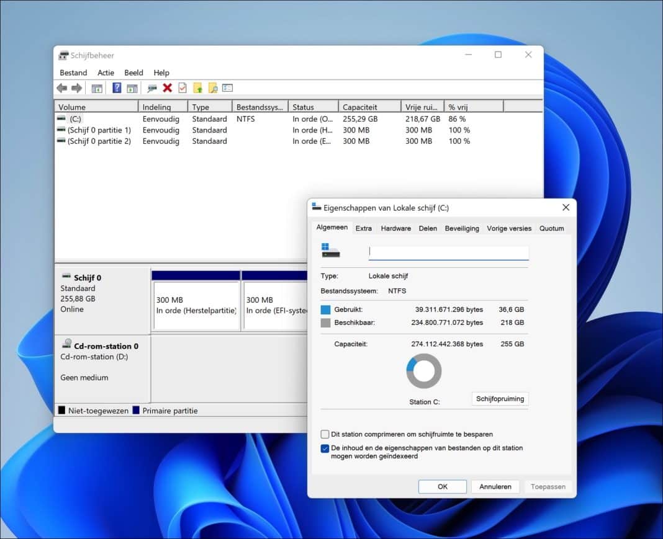Open Help via the blue question mark icon
This screenshot has height=539, width=663.
[x=117, y=87]
